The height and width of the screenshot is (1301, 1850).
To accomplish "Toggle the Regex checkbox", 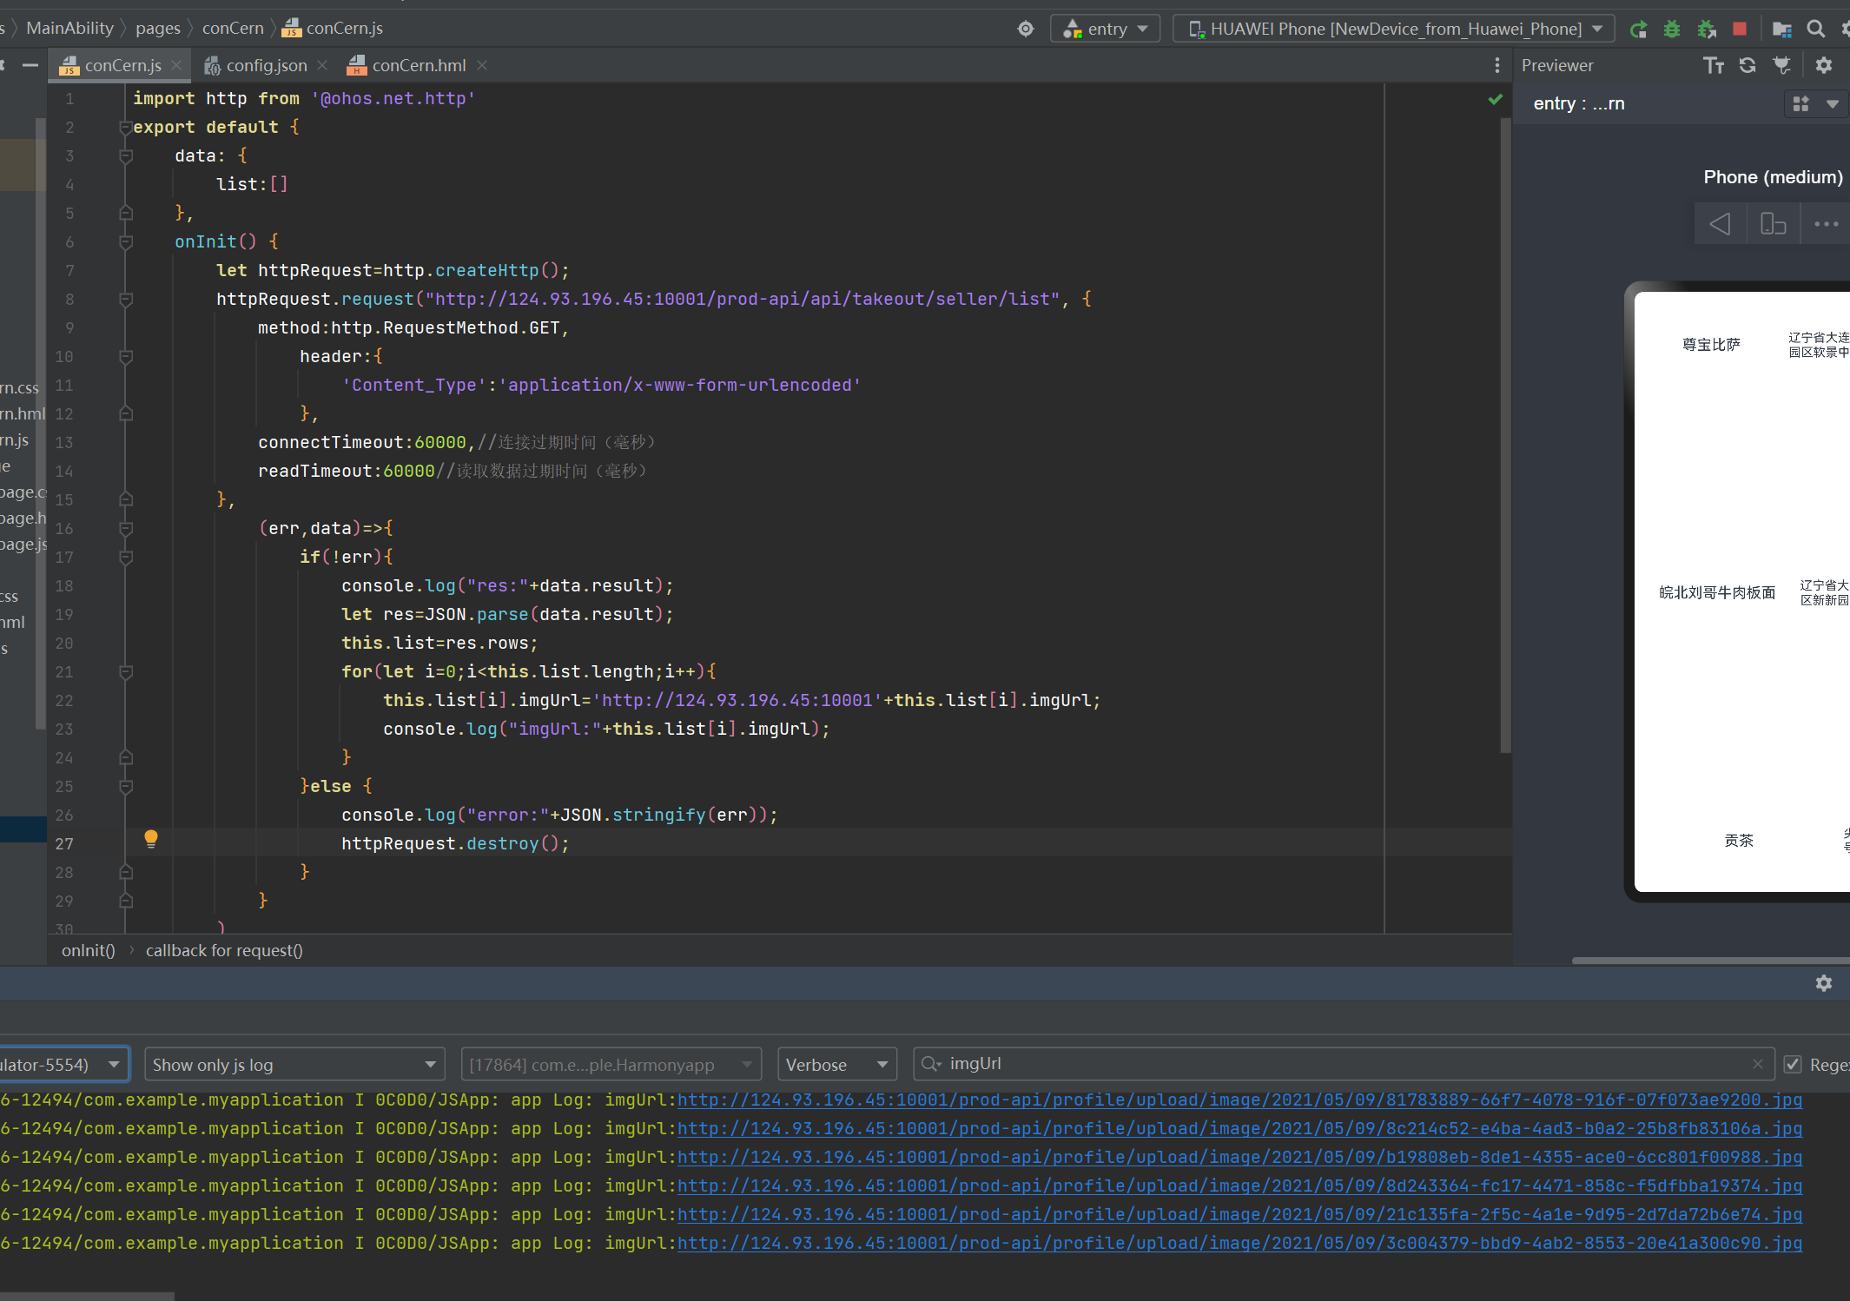I will 1792,1064.
